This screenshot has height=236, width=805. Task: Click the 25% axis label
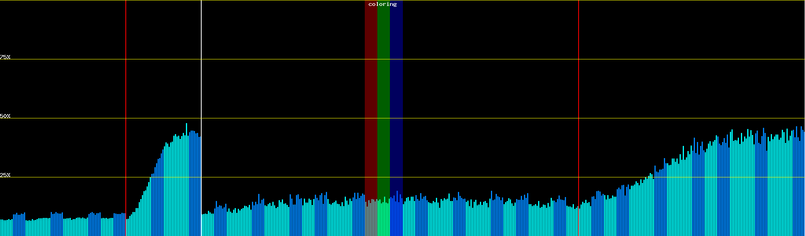pos(5,175)
